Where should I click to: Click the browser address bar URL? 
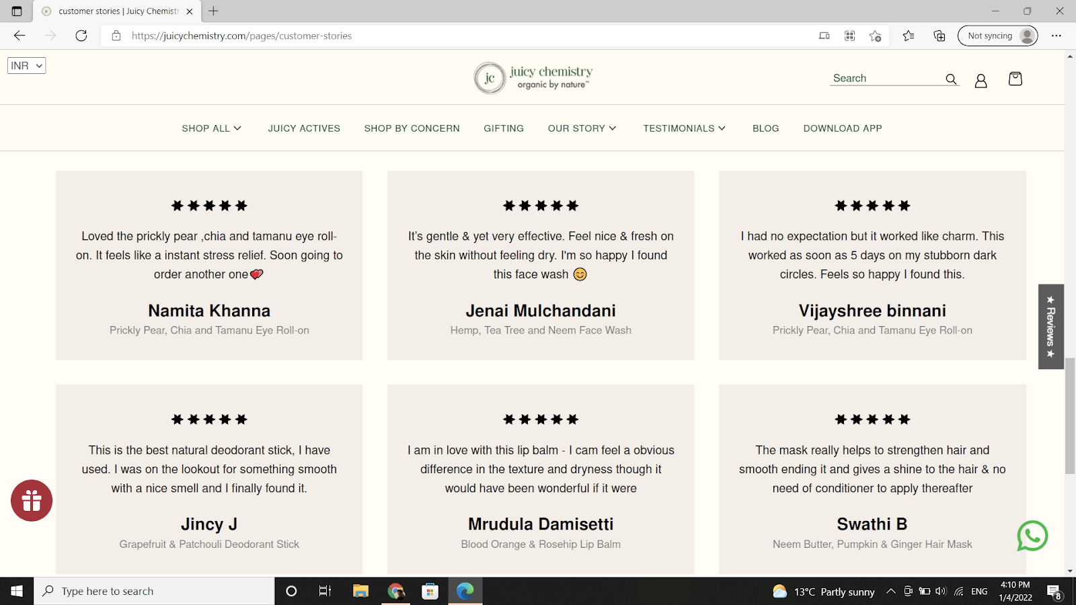pos(241,36)
